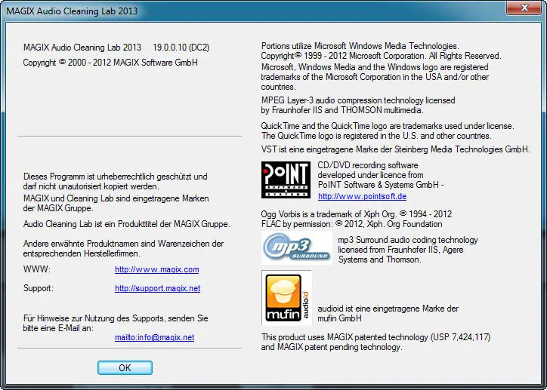This screenshot has height=390, width=547.
Task: Open the http://support.magix.net link
Action: pyautogui.click(x=158, y=288)
